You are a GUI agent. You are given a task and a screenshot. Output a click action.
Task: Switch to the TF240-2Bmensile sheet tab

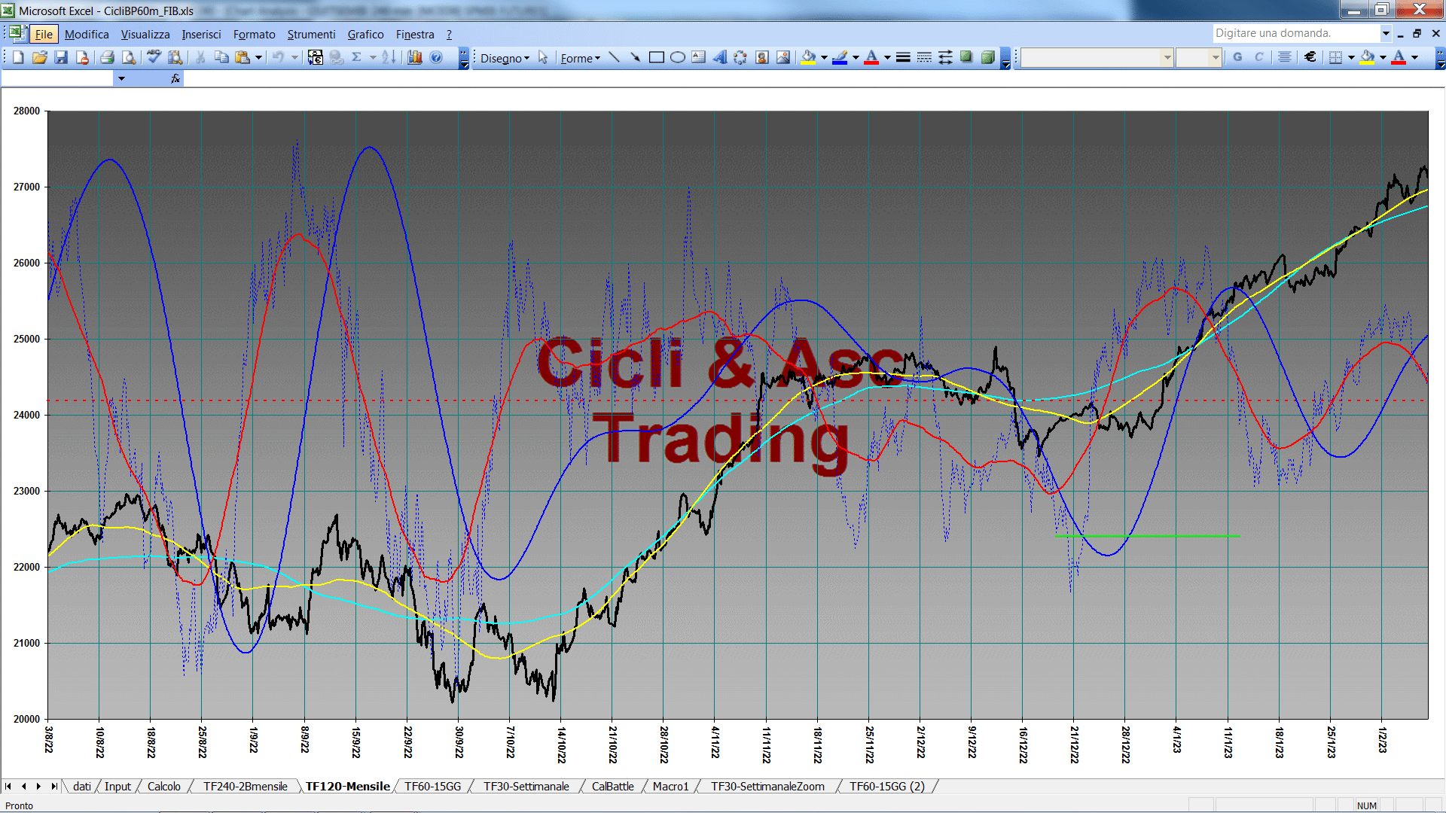click(245, 786)
